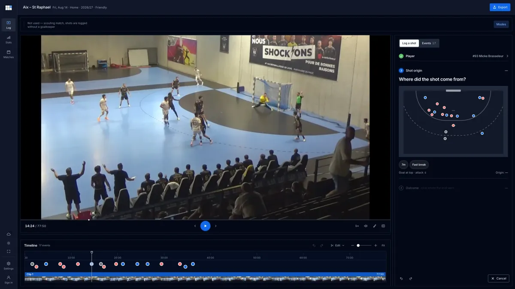Image resolution: width=515 pixels, height=289 pixels.
Task: Step back with the previous-frame arrow
Action: pyautogui.click(x=195, y=226)
